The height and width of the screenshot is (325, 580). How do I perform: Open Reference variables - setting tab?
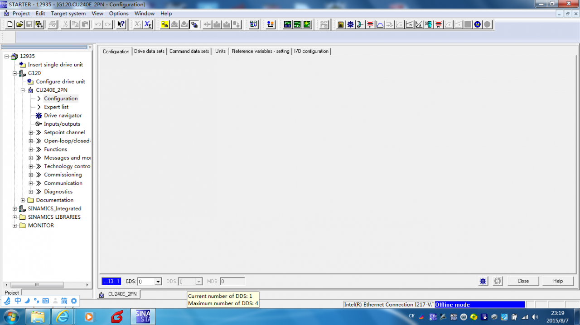pos(261,51)
